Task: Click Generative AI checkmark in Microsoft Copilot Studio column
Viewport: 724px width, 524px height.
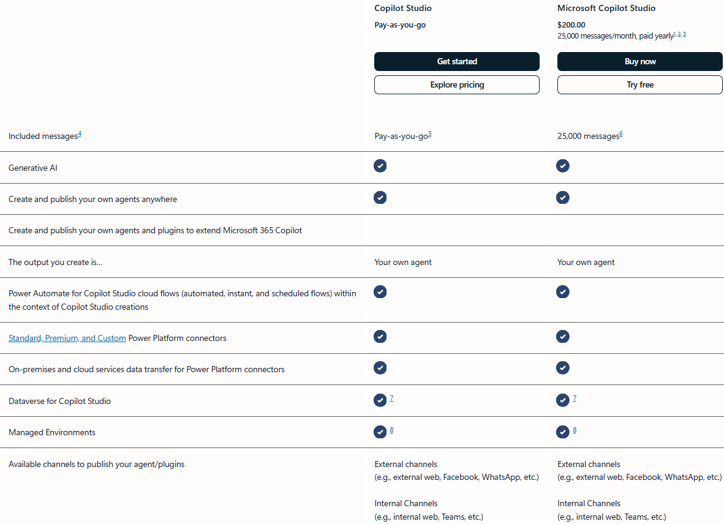Action: point(563,166)
